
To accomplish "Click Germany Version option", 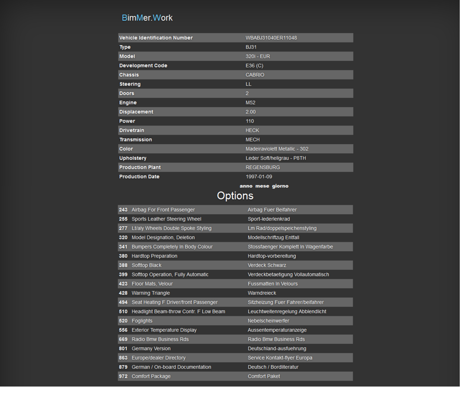I will click(x=151, y=348).
